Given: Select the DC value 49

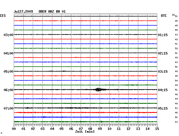Looking at the screenshot, I should click(x=176, y=99).
